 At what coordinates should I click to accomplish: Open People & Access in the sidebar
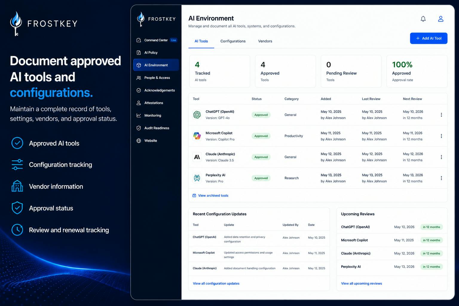pos(156,78)
